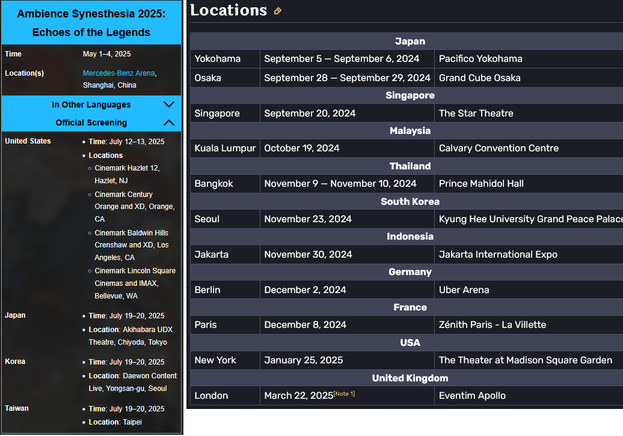This screenshot has width=623, height=436.
Task: Click Cinemark Baldwin Hills Crenshaw entry
Action: [132, 245]
